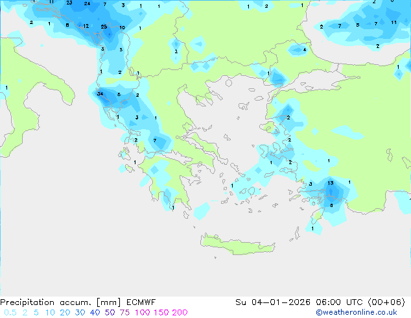Click the legend value '75'
411x318 pixels.
click(124, 313)
